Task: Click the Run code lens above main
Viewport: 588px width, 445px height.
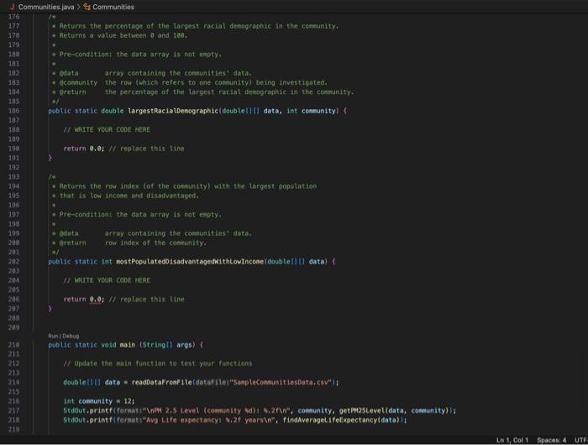Action: click(53, 336)
